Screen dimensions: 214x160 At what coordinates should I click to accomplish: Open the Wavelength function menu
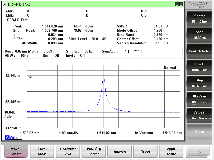coord(16,151)
